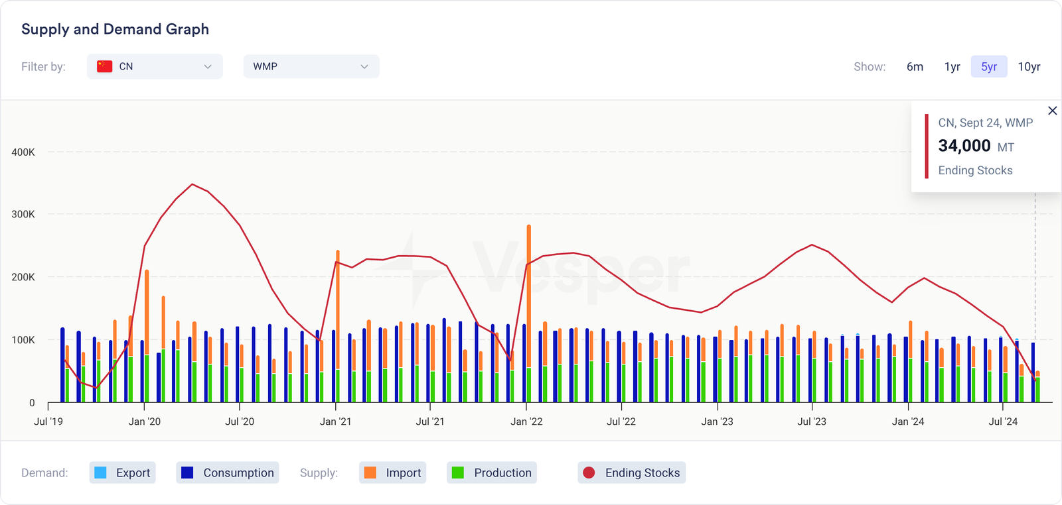This screenshot has height=505, width=1062.
Task: Click the light blue Export legend square
Action: (100, 473)
